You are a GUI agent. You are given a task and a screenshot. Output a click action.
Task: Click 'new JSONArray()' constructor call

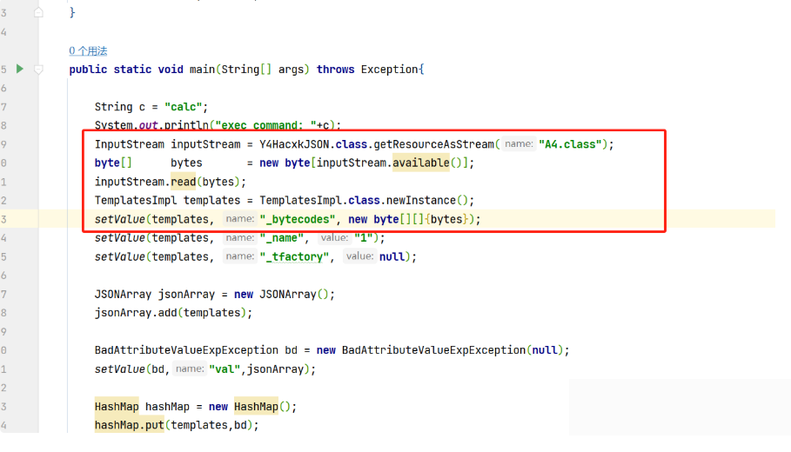coord(281,295)
